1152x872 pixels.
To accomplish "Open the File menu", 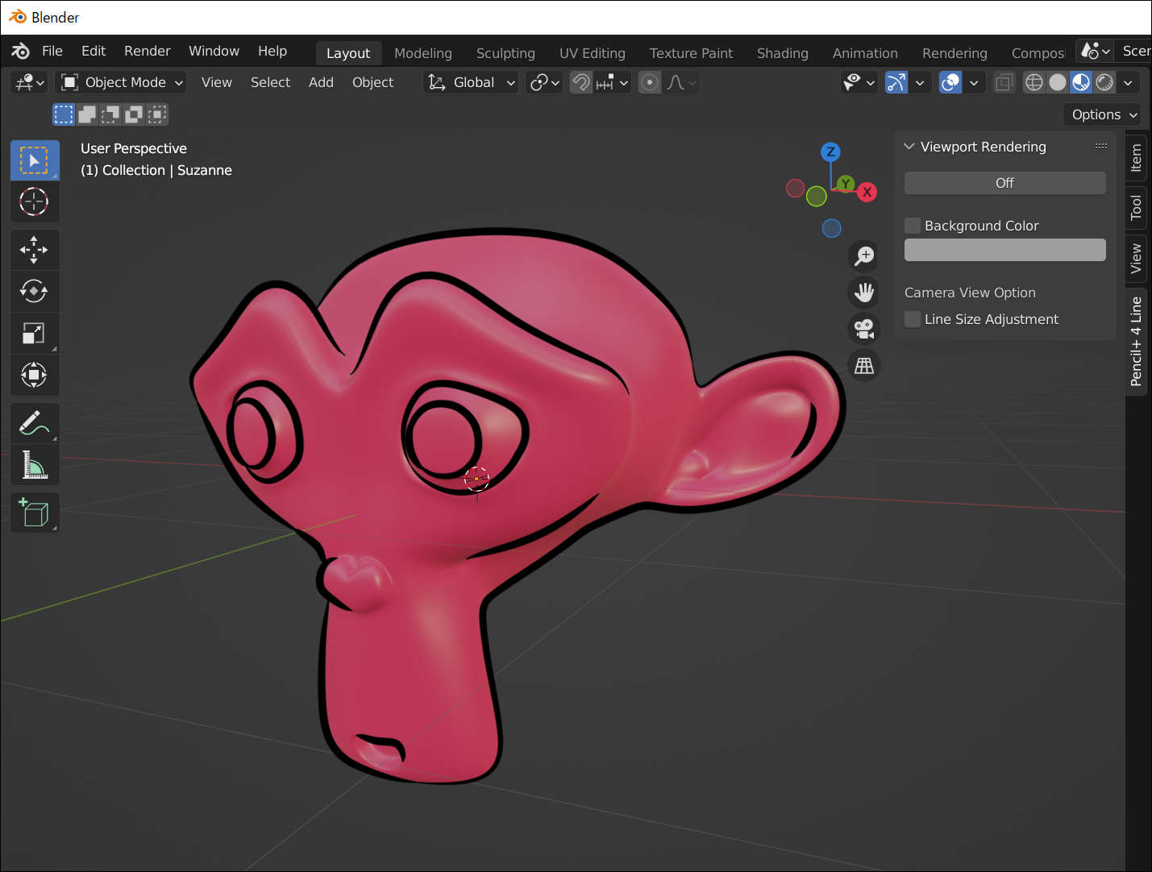I will (x=52, y=51).
